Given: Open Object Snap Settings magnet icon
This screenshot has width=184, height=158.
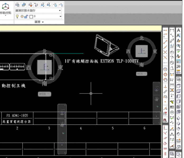Looking at the screenshot, I should tap(165, 120).
